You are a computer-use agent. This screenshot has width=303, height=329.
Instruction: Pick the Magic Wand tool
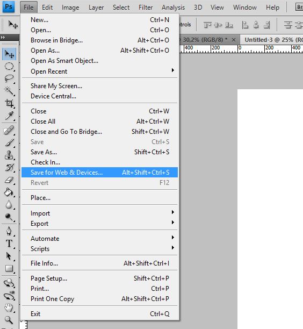tap(9, 91)
